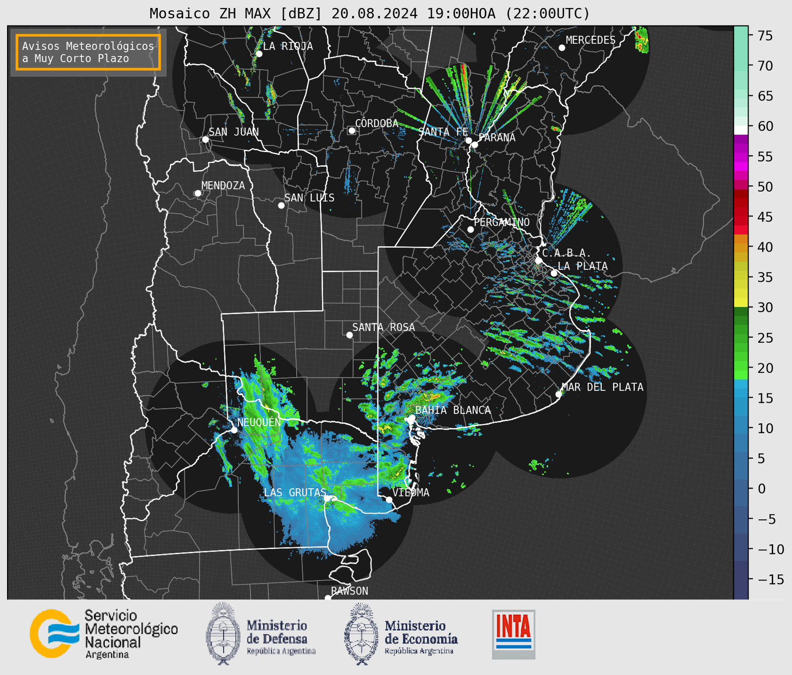Select the San Juan city marker dot
Screen dimensions: 792x675
[205, 139]
